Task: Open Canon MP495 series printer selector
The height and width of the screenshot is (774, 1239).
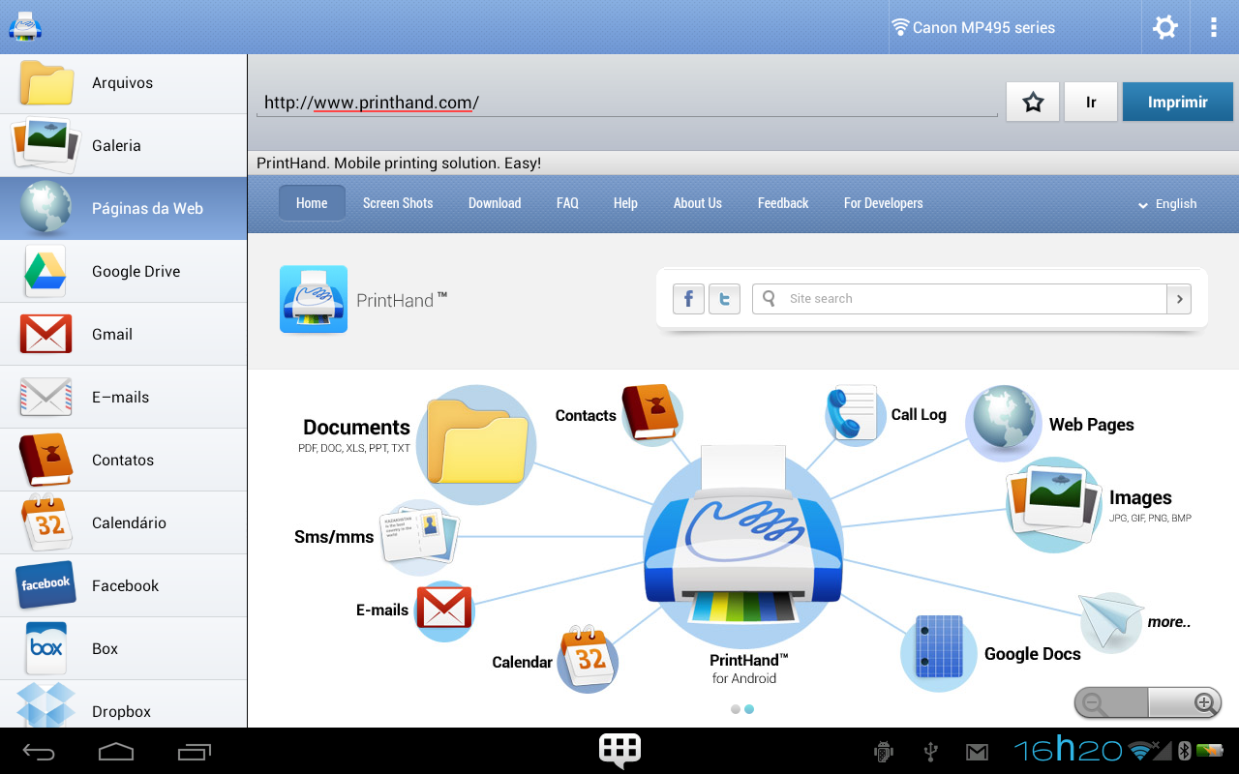Action: tap(1015, 27)
